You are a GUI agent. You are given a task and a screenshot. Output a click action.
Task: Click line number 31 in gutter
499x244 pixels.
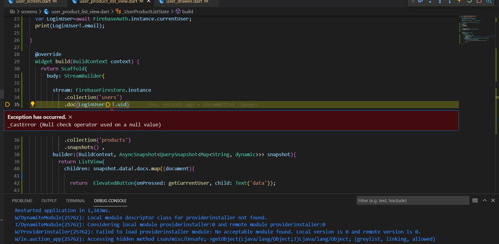tap(17, 76)
